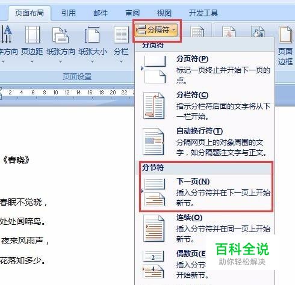This screenshot has width=295, height=285.
Task: Expand the 分栏 dropdown arrow
Action: click(x=121, y=61)
